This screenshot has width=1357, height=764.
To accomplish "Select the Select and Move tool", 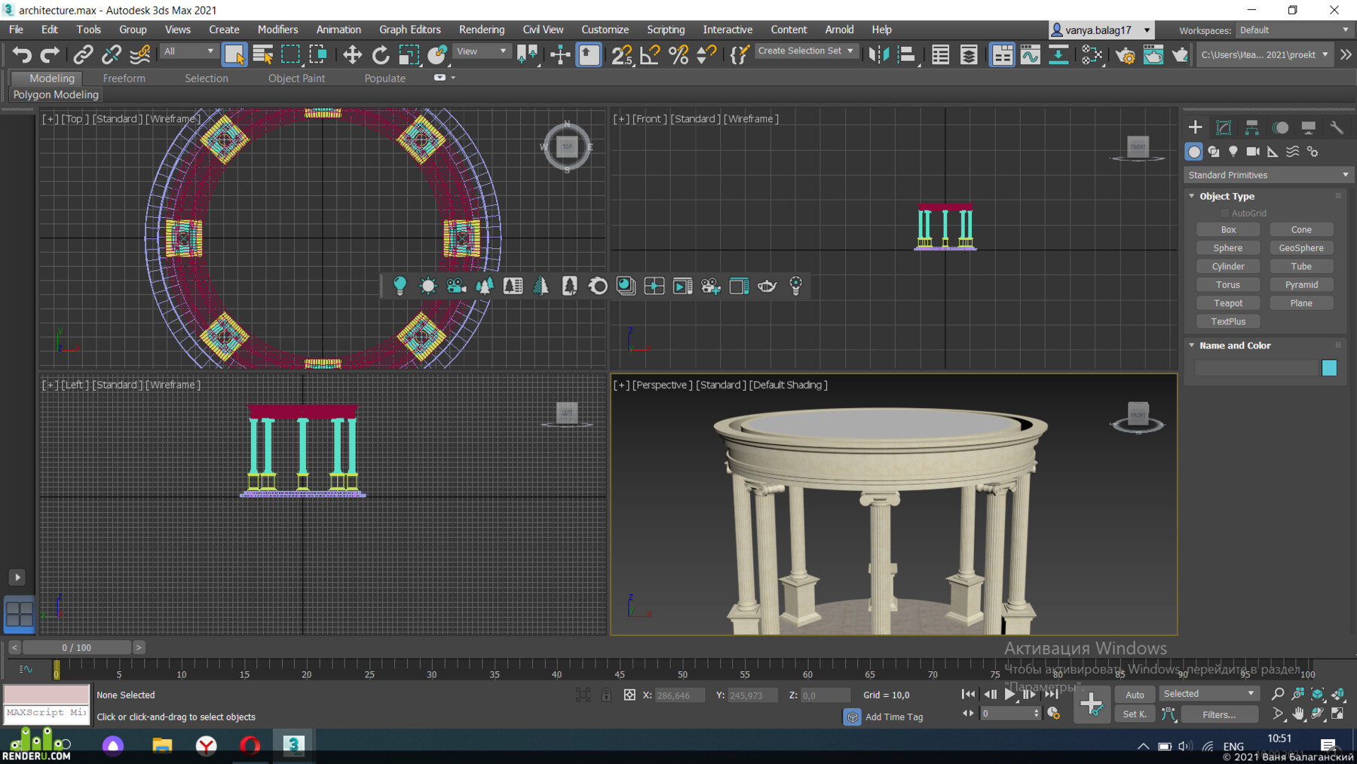I will pyautogui.click(x=351, y=54).
